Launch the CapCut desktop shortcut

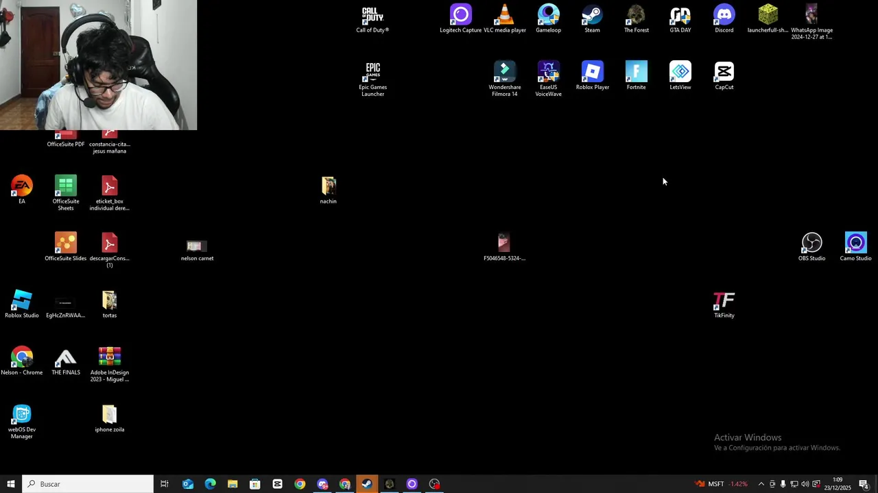[x=724, y=76]
